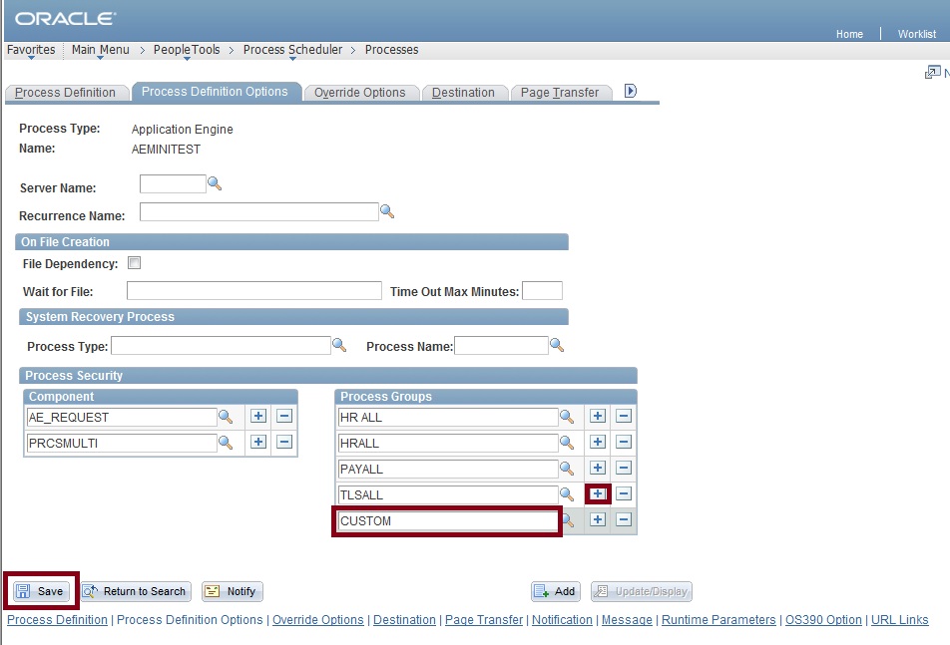Open Page Transfer footer link
The height and width of the screenshot is (645, 950).
(483, 620)
